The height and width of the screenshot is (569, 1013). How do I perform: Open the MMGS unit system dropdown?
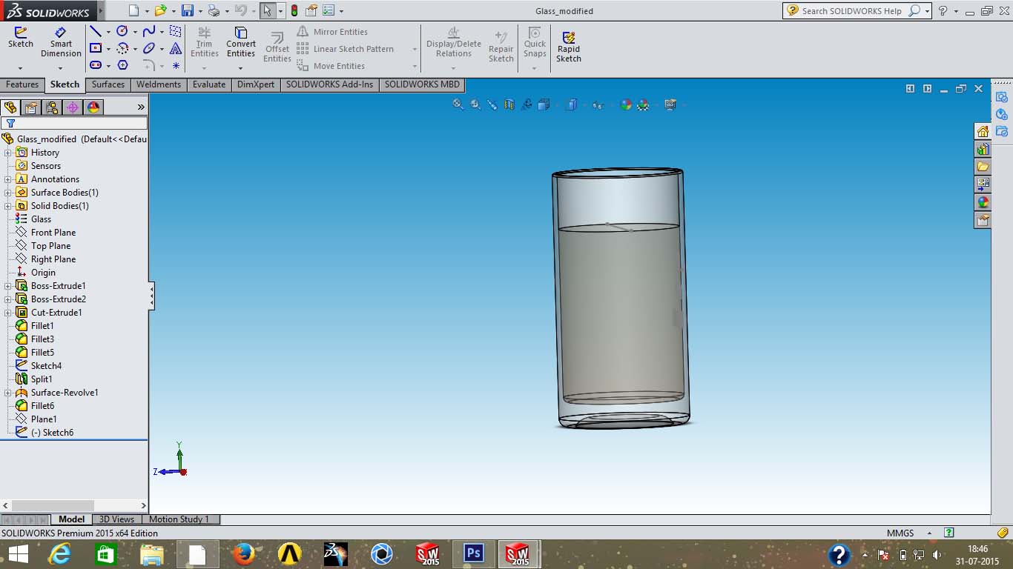[x=929, y=533]
